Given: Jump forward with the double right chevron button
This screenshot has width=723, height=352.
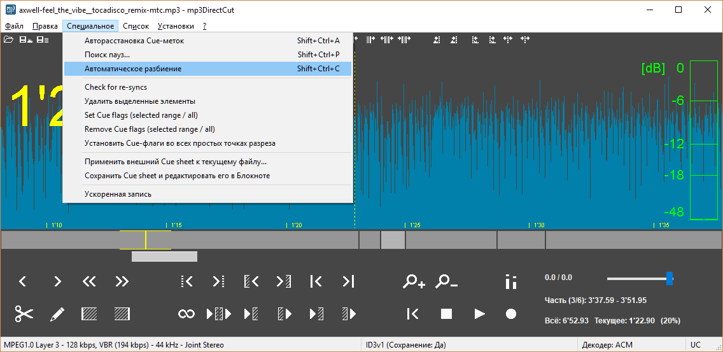Looking at the screenshot, I should 122,281.
